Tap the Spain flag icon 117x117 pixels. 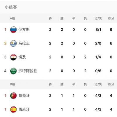(13, 109)
